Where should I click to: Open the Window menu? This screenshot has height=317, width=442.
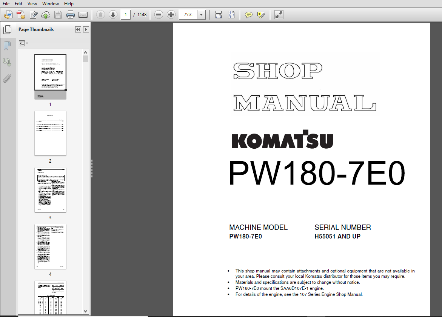tap(51, 4)
